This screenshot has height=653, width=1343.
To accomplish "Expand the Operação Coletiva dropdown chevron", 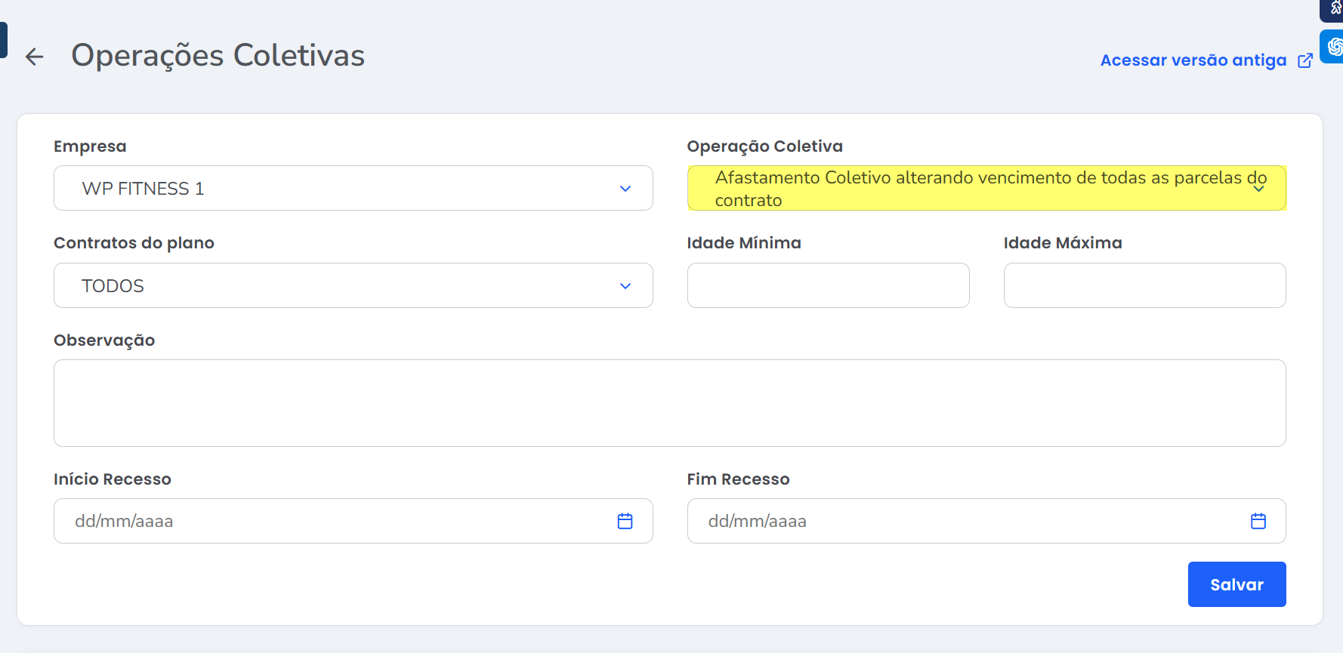I will tap(1258, 189).
